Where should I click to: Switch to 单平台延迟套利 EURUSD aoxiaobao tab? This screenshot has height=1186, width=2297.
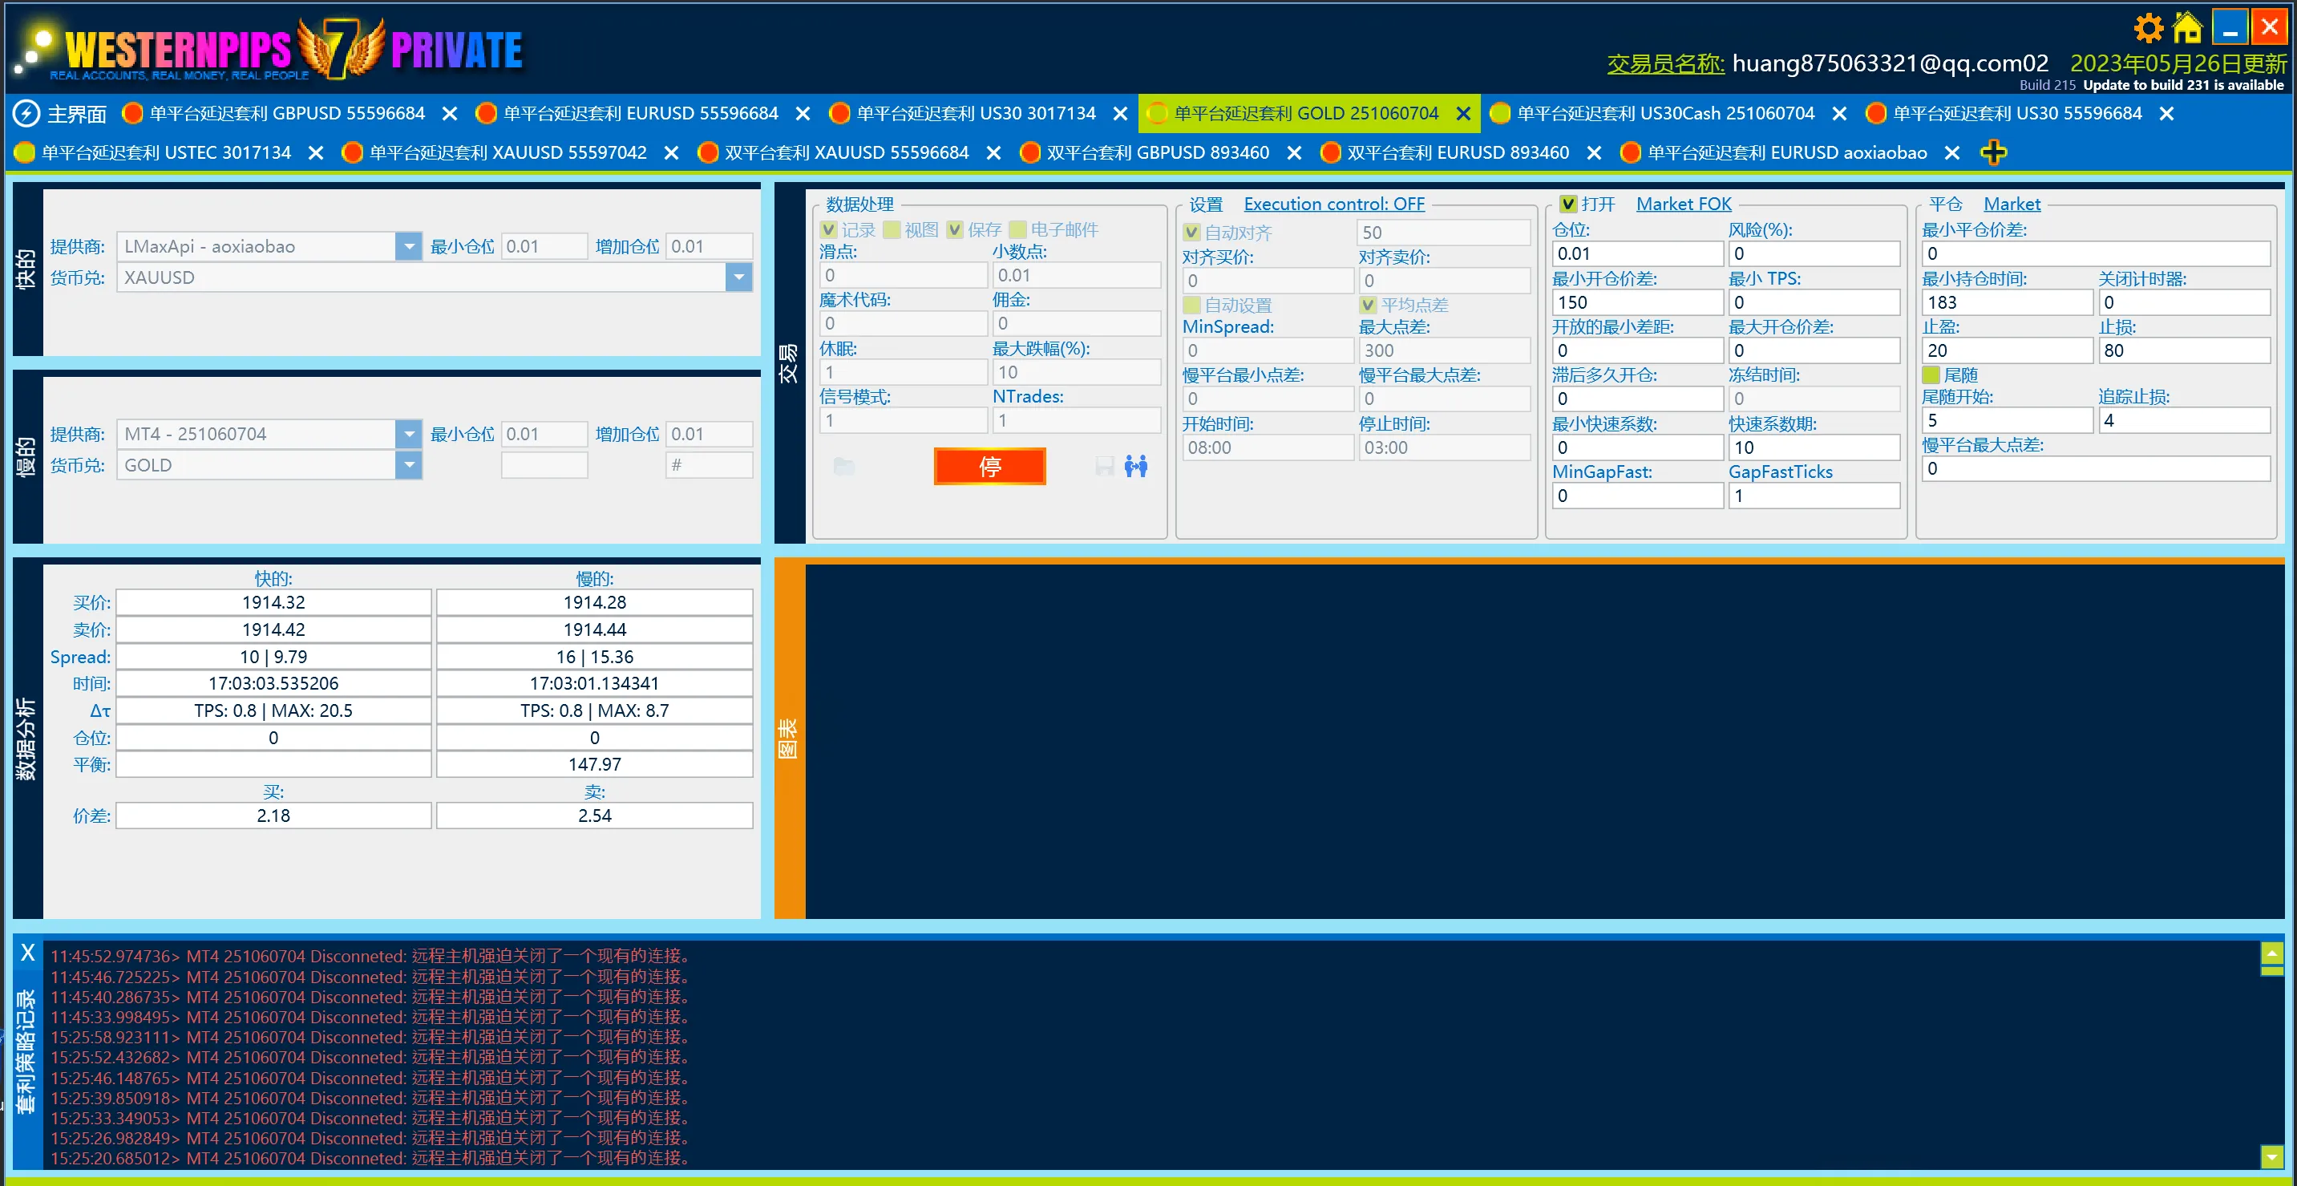coord(1787,152)
